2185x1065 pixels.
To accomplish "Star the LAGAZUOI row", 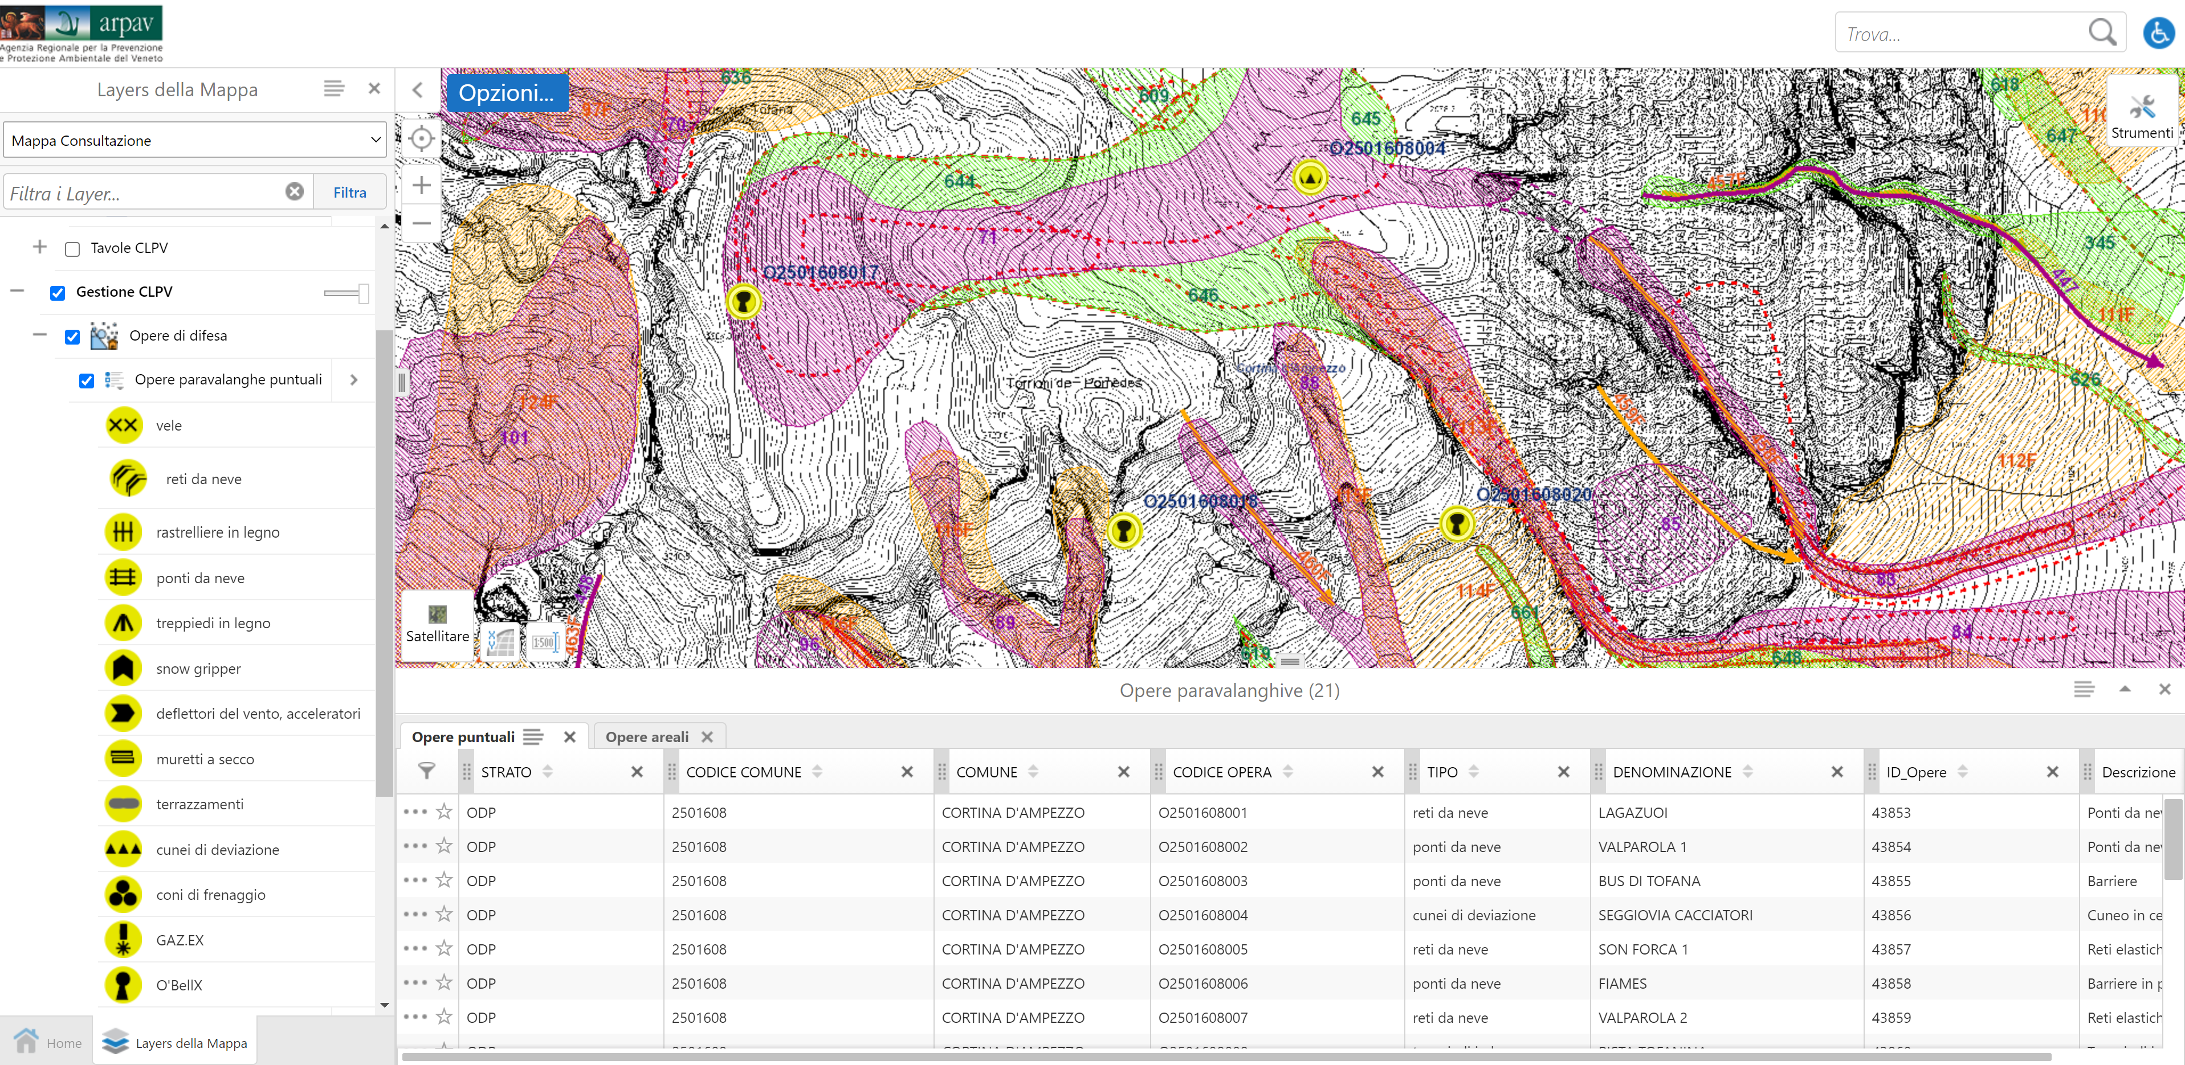I will 443,812.
